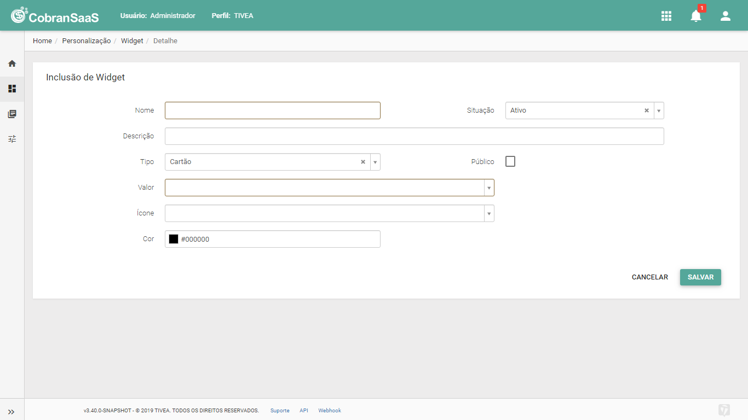Open the apps grid icon
The image size is (748, 420).
click(x=666, y=16)
